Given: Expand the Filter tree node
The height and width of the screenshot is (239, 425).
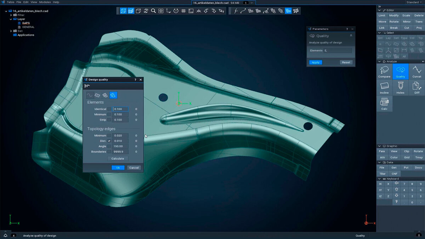Looking at the screenshot, I should pos(11,15).
